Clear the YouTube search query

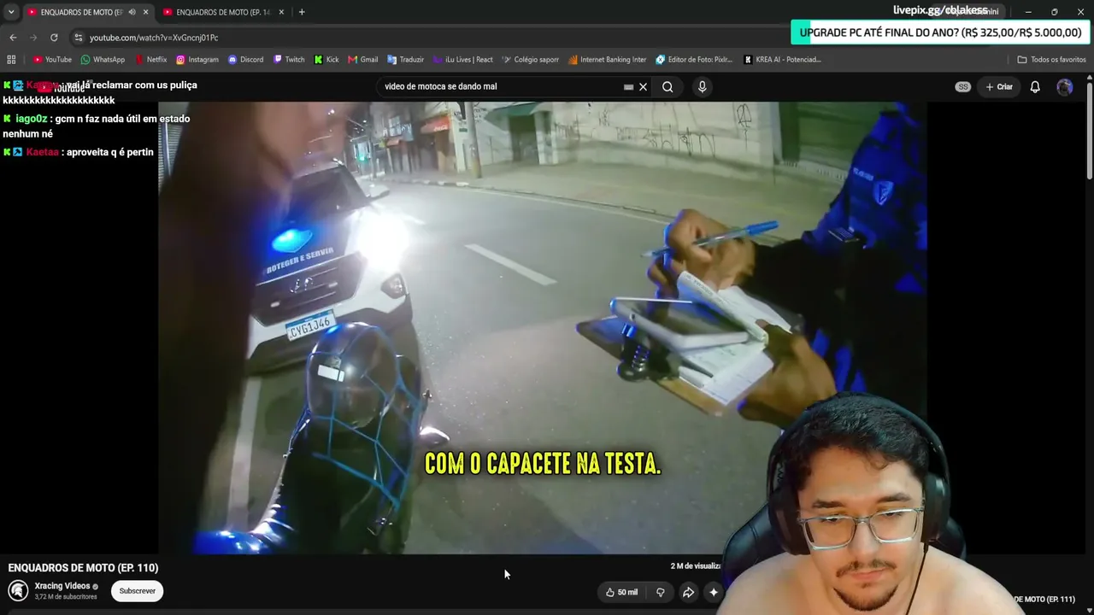644,86
